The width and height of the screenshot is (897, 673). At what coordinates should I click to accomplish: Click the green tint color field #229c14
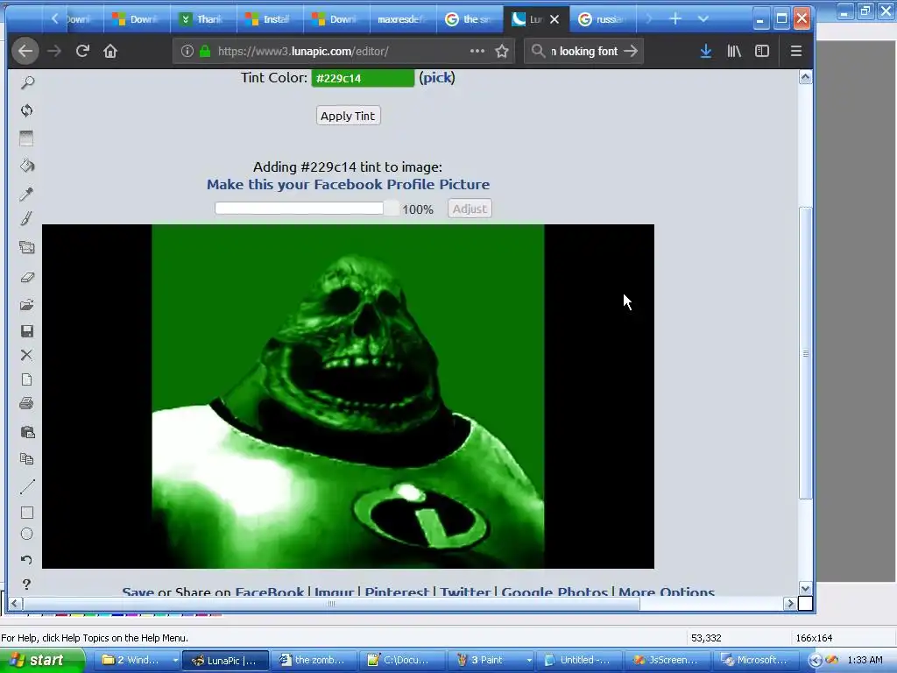(x=363, y=78)
